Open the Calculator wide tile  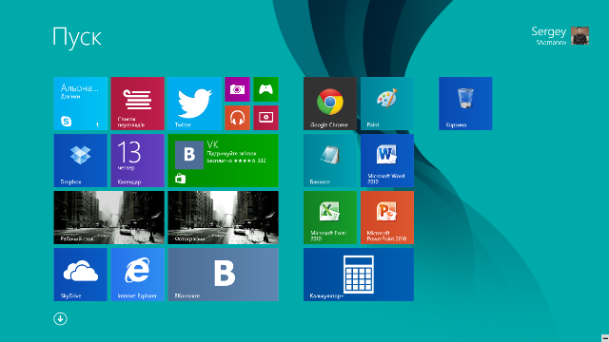pos(359,275)
